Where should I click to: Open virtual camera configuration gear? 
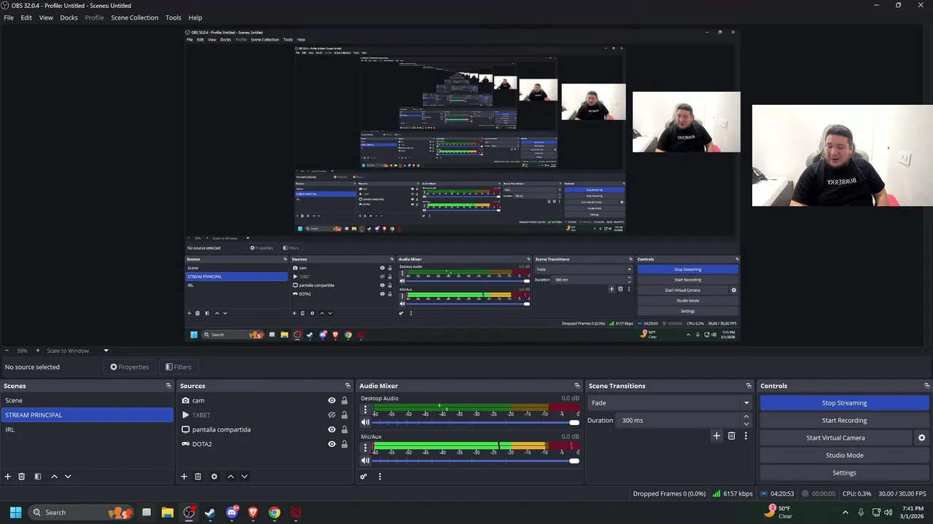921,437
